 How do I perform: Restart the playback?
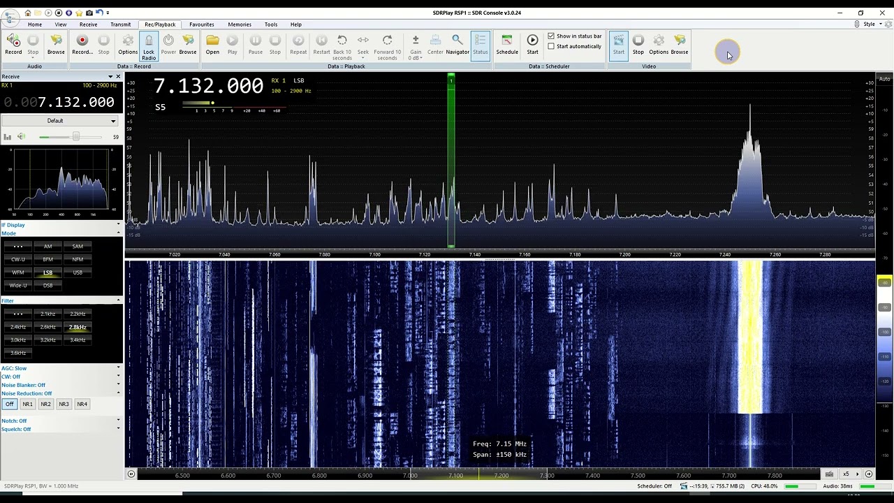point(321,45)
